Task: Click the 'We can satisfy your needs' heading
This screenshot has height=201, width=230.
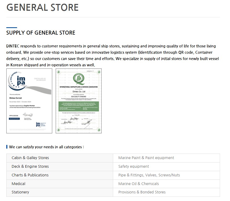Action: click(46, 147)
